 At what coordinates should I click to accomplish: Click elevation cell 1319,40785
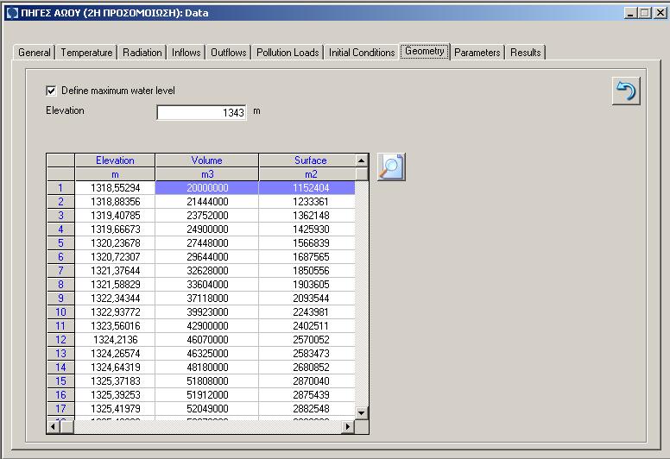(115, 216)
